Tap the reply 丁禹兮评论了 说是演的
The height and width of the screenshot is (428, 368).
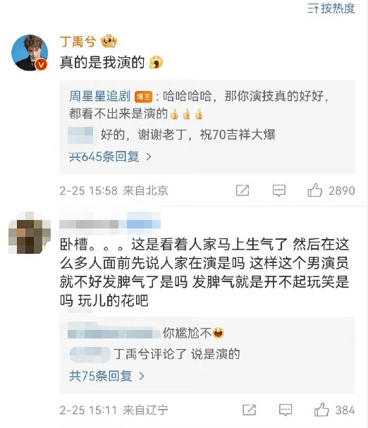[x=155, y=354]
